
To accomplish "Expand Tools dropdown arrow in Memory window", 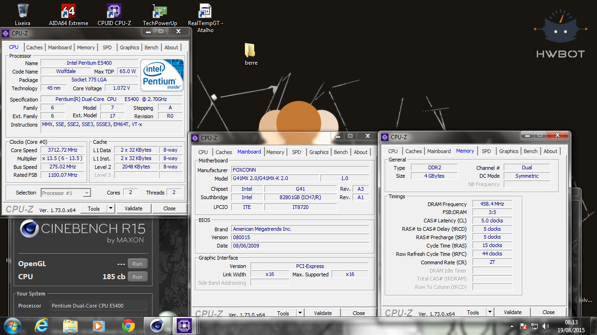I will [x=490, y=312].
